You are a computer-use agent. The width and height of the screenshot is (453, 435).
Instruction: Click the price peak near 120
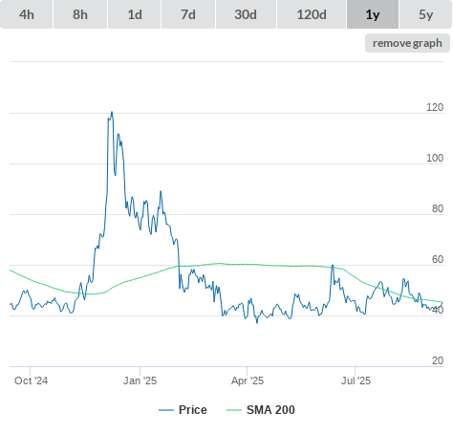(112, 113)
